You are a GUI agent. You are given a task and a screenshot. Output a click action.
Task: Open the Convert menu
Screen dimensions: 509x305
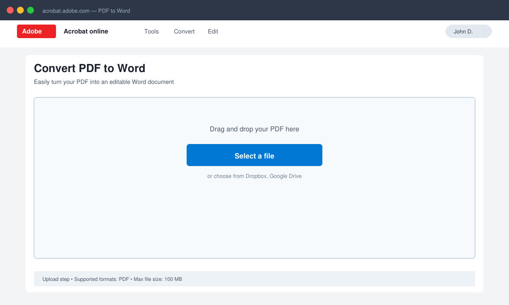pyautogui.click(x=184, y=31)
